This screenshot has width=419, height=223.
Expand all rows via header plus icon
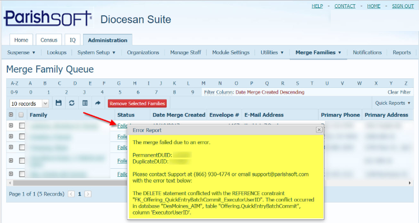(11, 115)
